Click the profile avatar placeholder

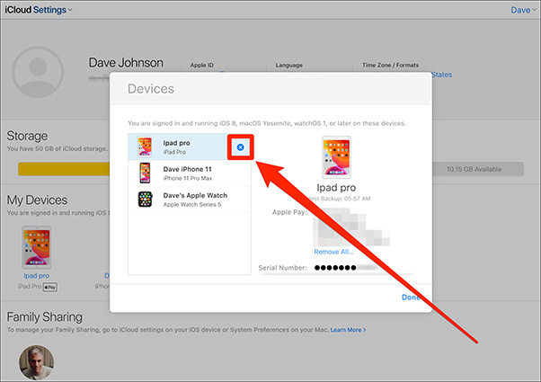point(38,72)
